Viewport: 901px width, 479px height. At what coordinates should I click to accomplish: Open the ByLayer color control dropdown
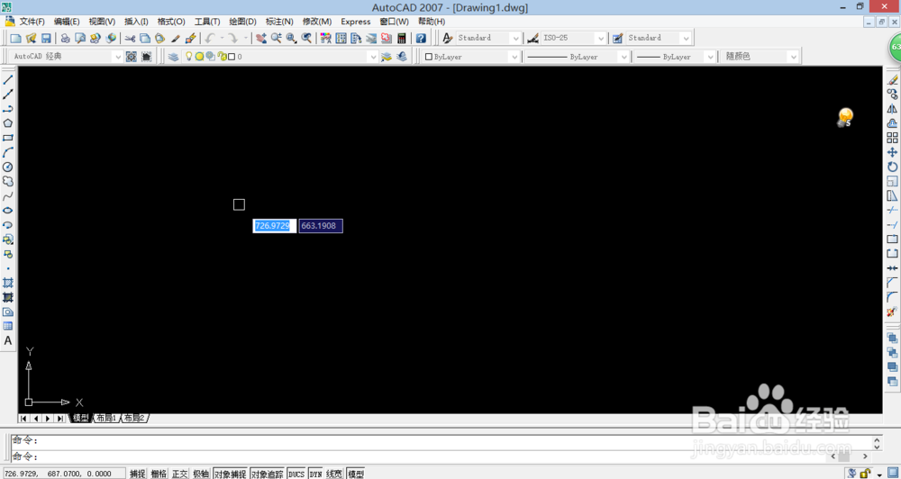514,57
